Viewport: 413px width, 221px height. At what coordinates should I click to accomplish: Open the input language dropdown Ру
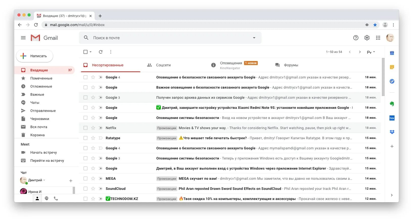371,52
